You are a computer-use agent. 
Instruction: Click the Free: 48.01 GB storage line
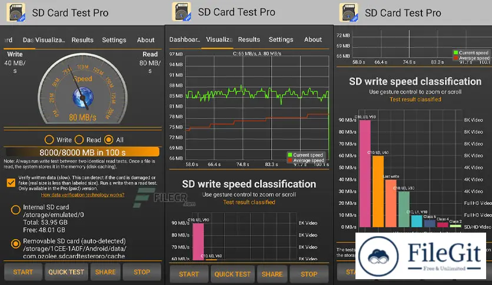tap(44, 230)
